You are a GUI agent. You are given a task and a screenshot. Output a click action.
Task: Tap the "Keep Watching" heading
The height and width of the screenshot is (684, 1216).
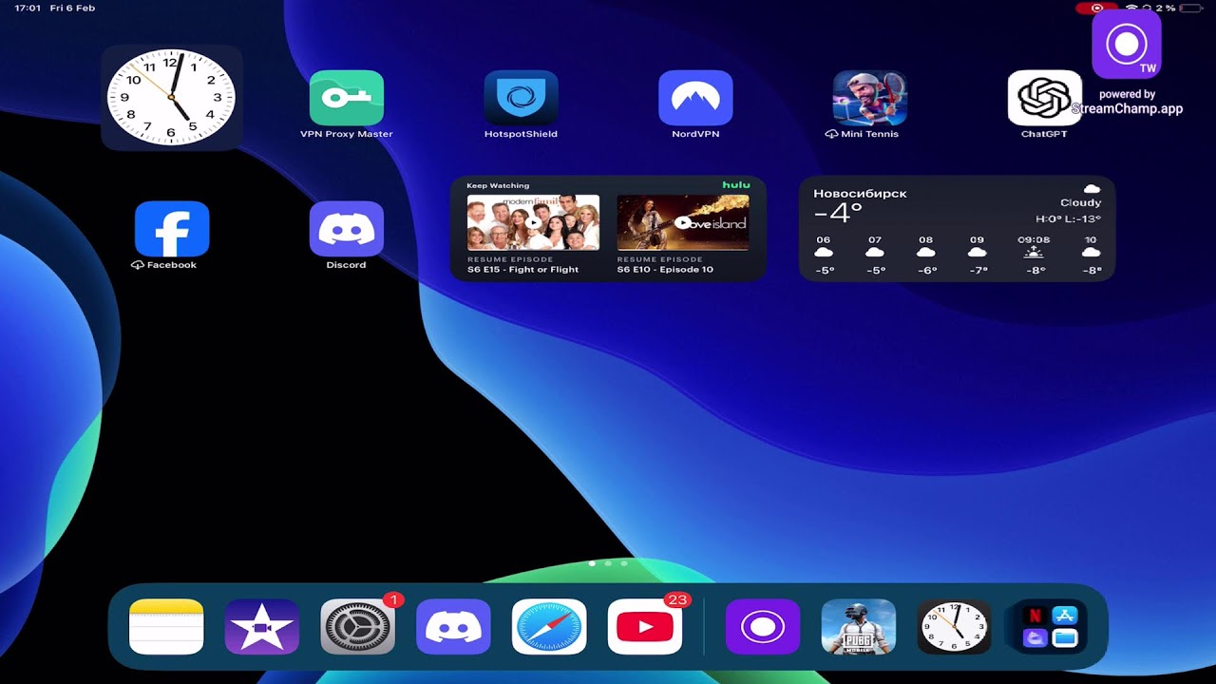click(x=498, y=185)
